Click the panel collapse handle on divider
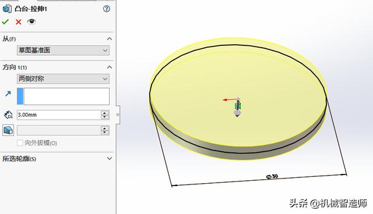 (x=118, y=115)
